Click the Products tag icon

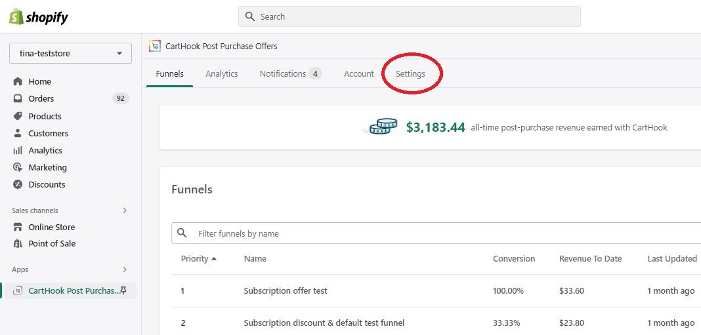(x=18, y=116)
